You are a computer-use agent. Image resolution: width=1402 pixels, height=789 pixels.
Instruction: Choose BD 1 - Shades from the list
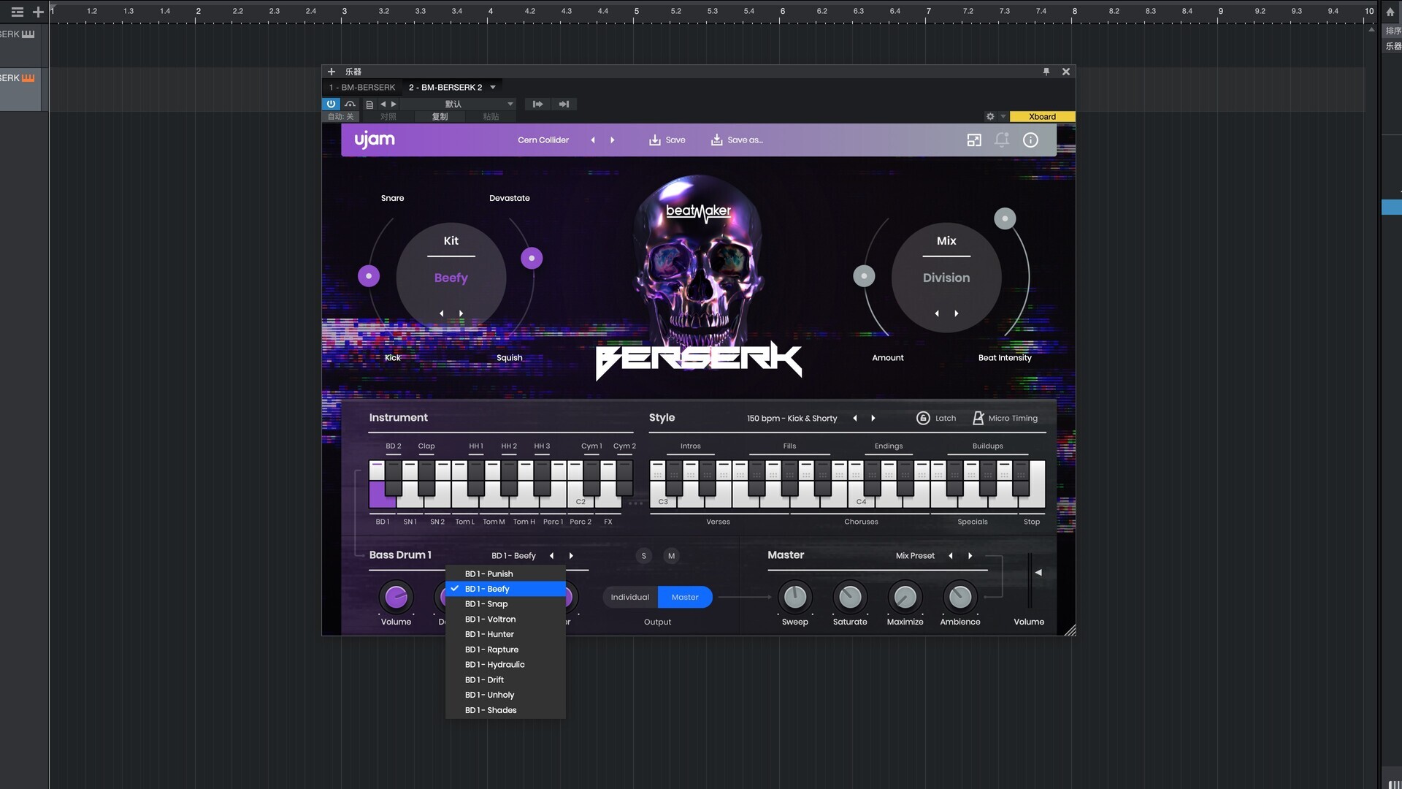tap(505, 710)
